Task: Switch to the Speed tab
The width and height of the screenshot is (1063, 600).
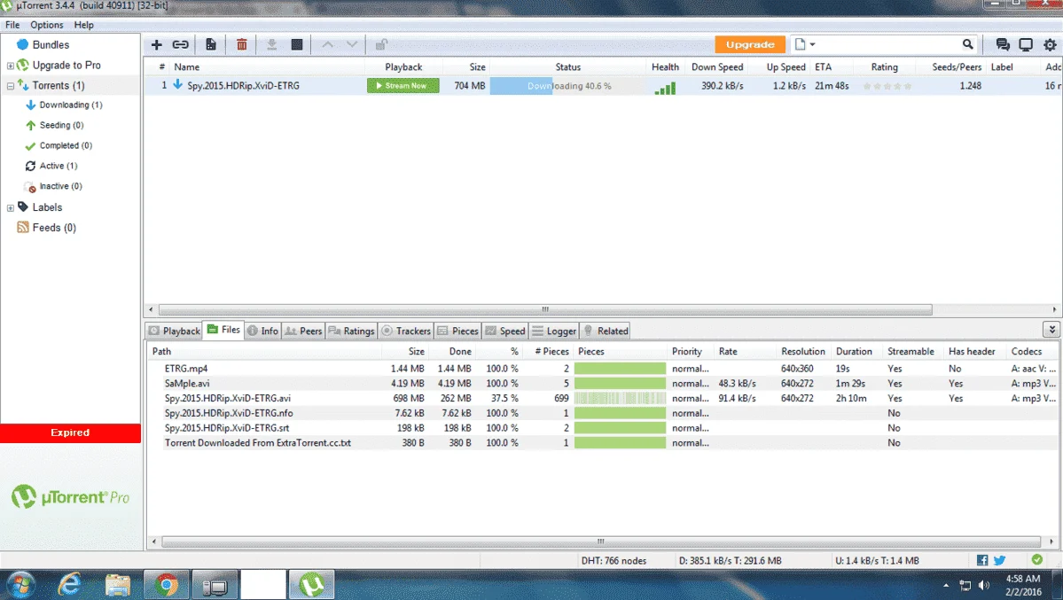Action: (x=505, y=331)
